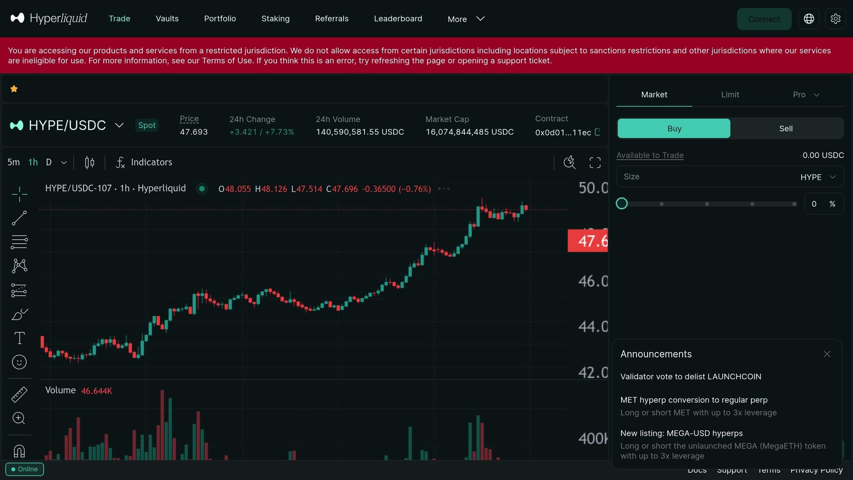The width and height of the screenshot is (853, 480).
Task: Switch to the Limit order tab
Action: [730, 95]
